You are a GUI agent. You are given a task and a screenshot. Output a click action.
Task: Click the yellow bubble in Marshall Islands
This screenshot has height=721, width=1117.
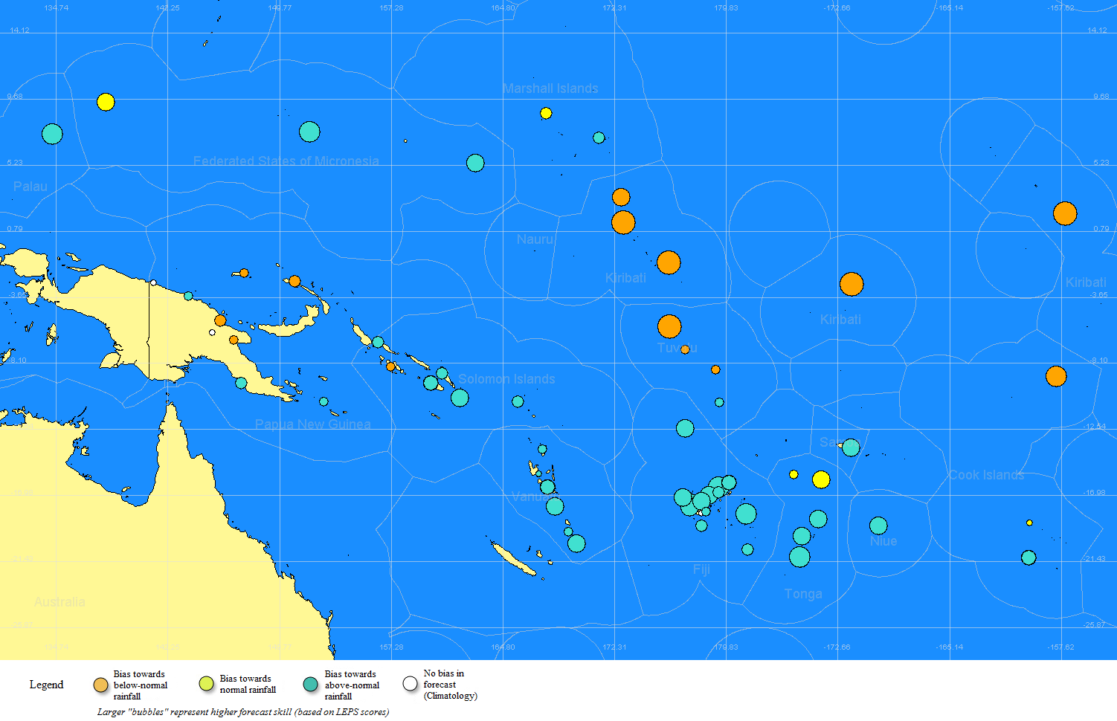click(x=546, y=113)
